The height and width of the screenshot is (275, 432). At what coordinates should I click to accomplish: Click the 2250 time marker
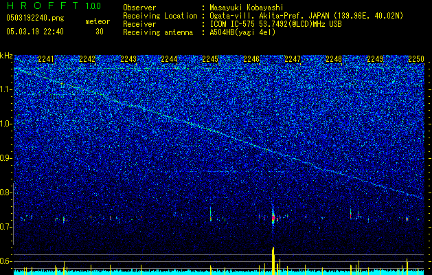point(416,59)
